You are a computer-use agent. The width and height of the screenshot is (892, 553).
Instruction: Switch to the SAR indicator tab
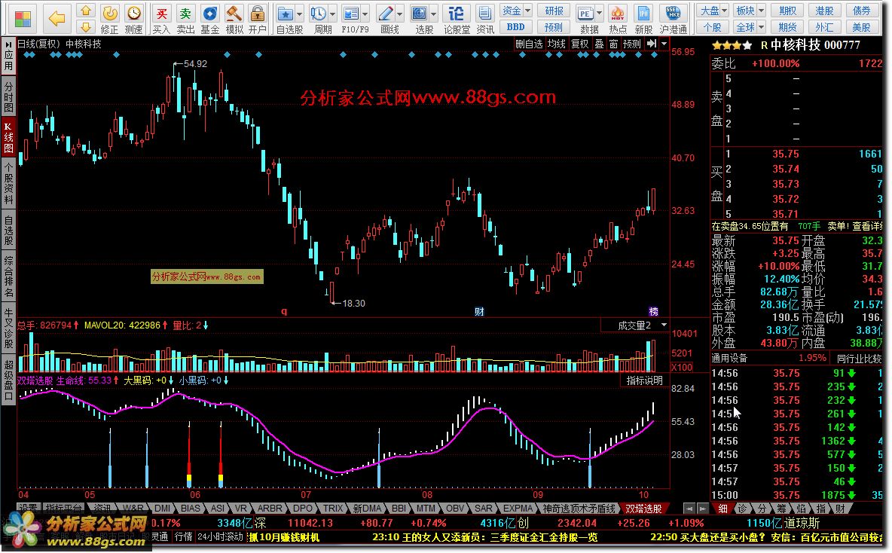[x=484, y=508]
